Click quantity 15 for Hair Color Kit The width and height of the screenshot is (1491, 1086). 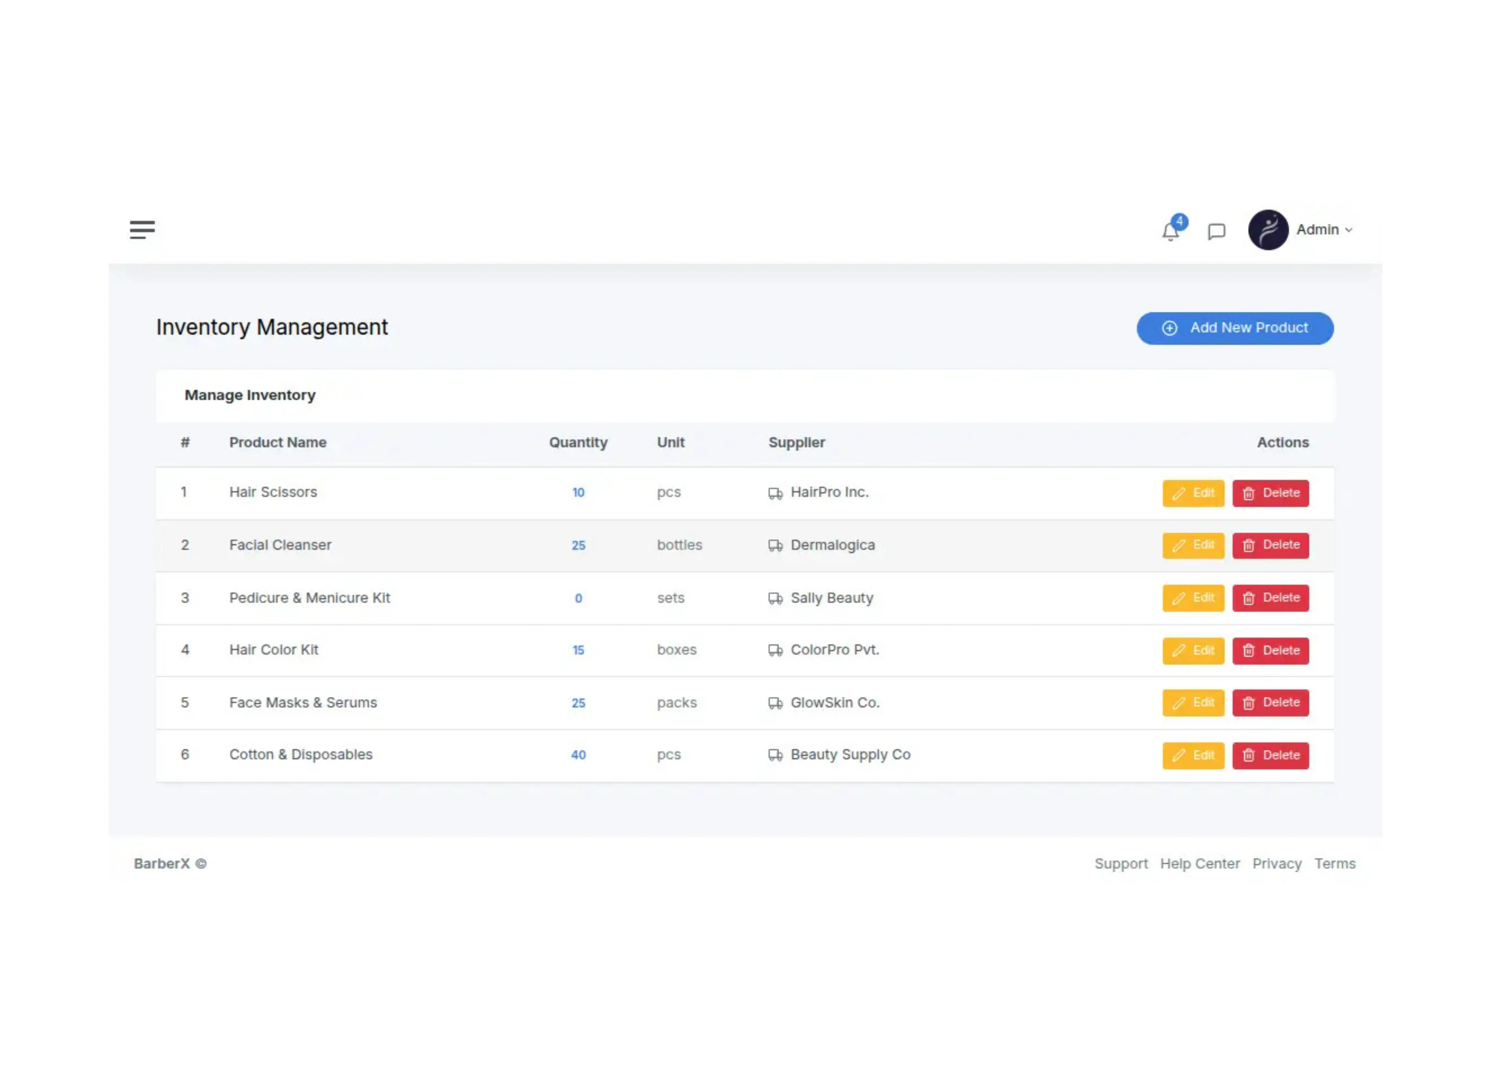[578, 650]
